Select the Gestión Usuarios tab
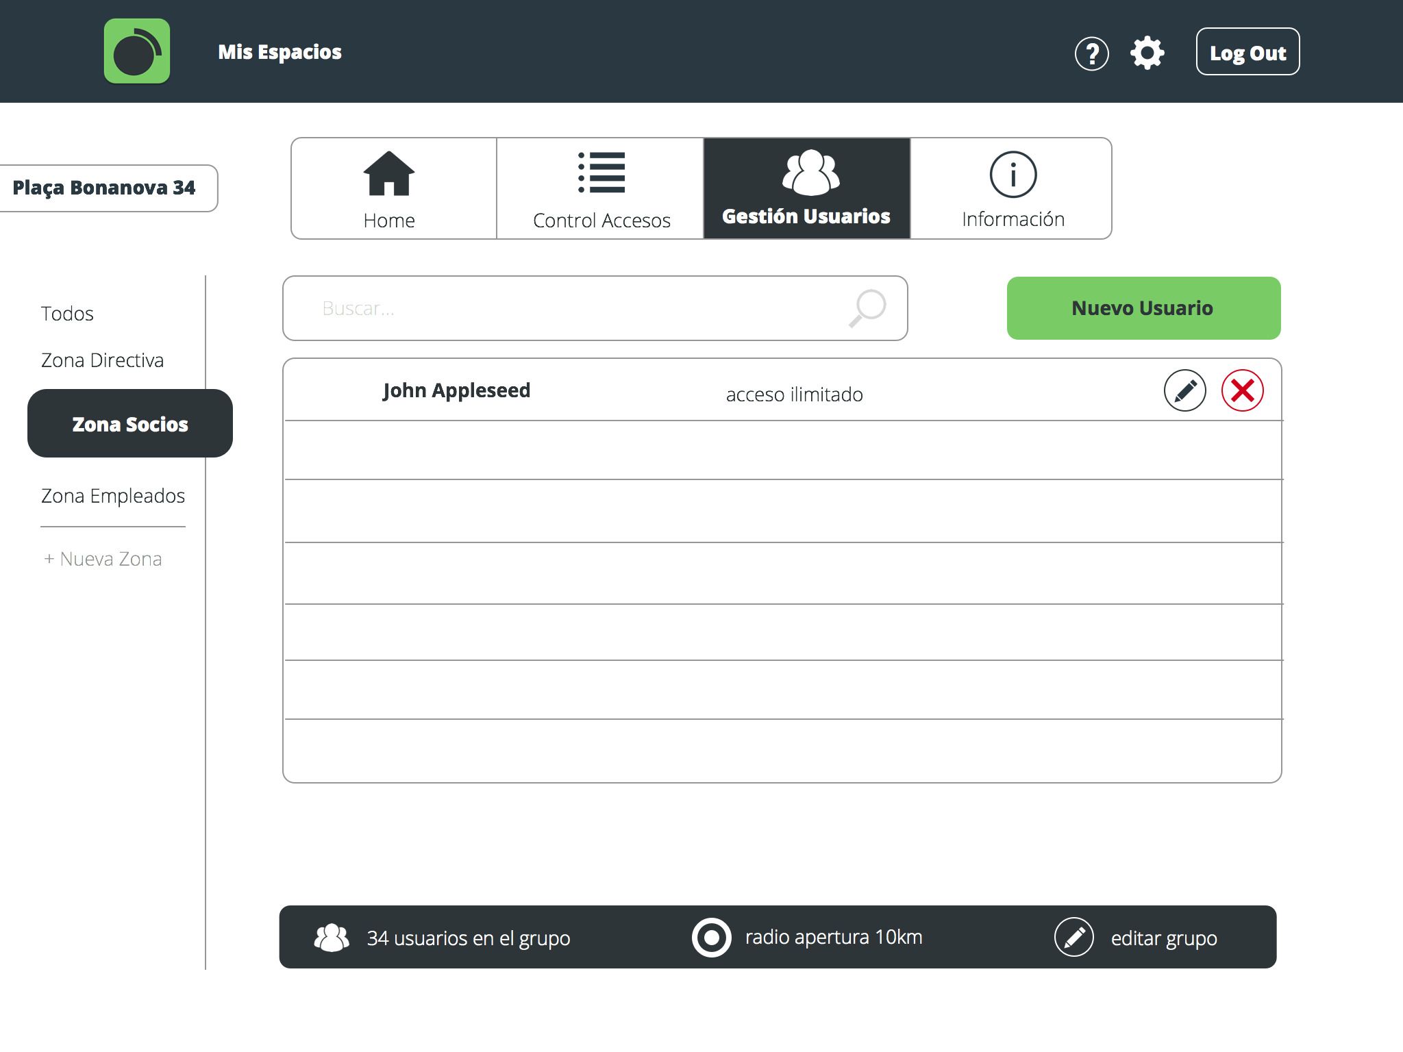The height and width of the screenshot is (1052, 1403). click(806, 188)
